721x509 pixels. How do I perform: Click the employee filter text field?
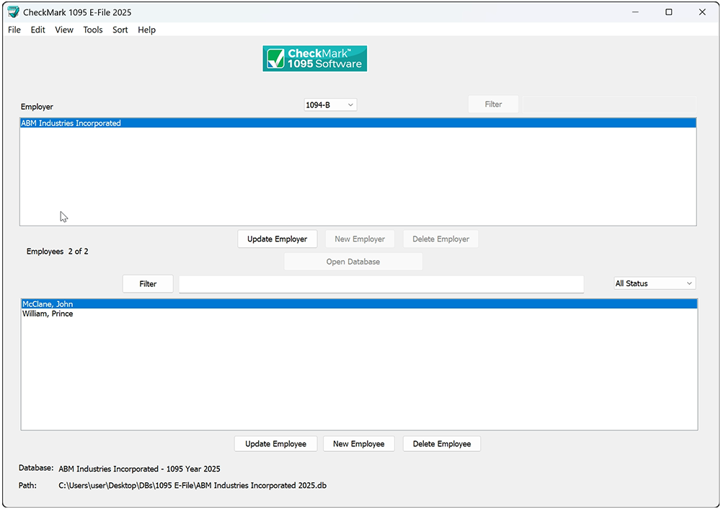[381, 284]
